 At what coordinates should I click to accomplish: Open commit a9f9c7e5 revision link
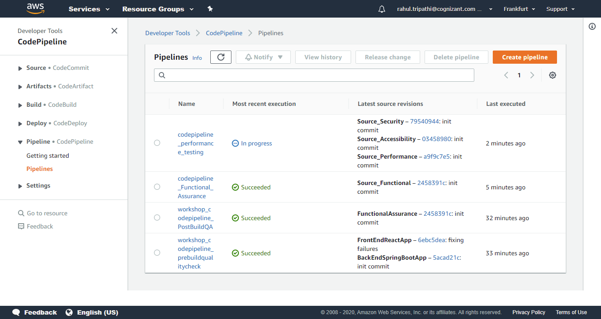[437, 156]
